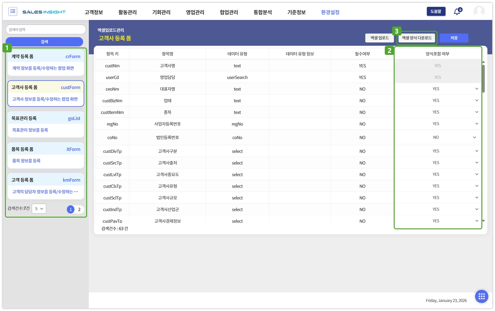Click the 엑셀 업로드 button
Image resolution: width=495 pixels, height=311 pixels.
pos(380,38)
